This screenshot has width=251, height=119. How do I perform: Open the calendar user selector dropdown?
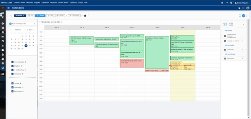[23, 24]
